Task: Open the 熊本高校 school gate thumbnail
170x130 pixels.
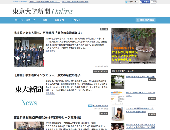Action: (118, 82)
